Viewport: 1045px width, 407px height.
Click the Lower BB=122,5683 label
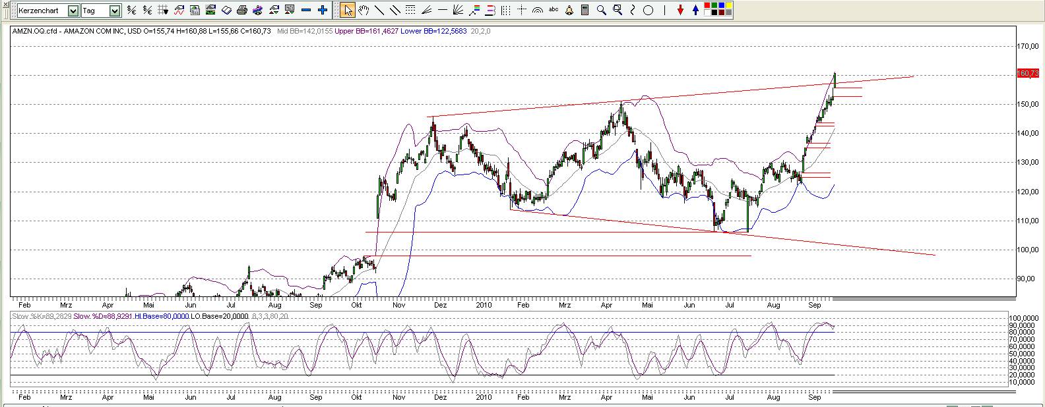point(433,31)
